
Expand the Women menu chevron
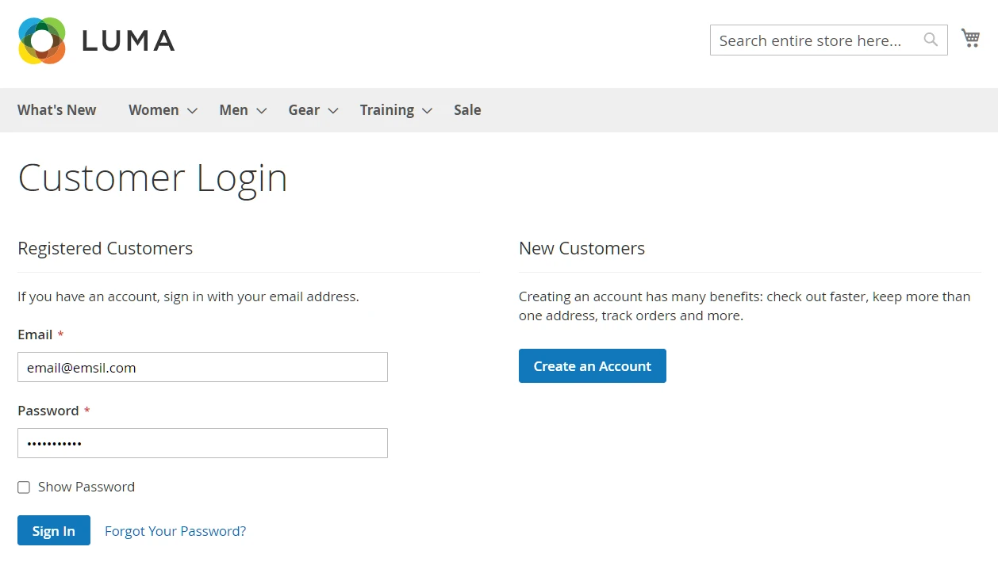[x=192, y=111]
